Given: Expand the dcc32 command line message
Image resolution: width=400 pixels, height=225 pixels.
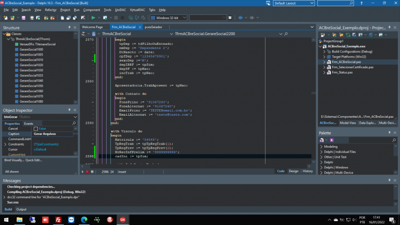Looking at the screenshot, I should [x=4, y=197].
